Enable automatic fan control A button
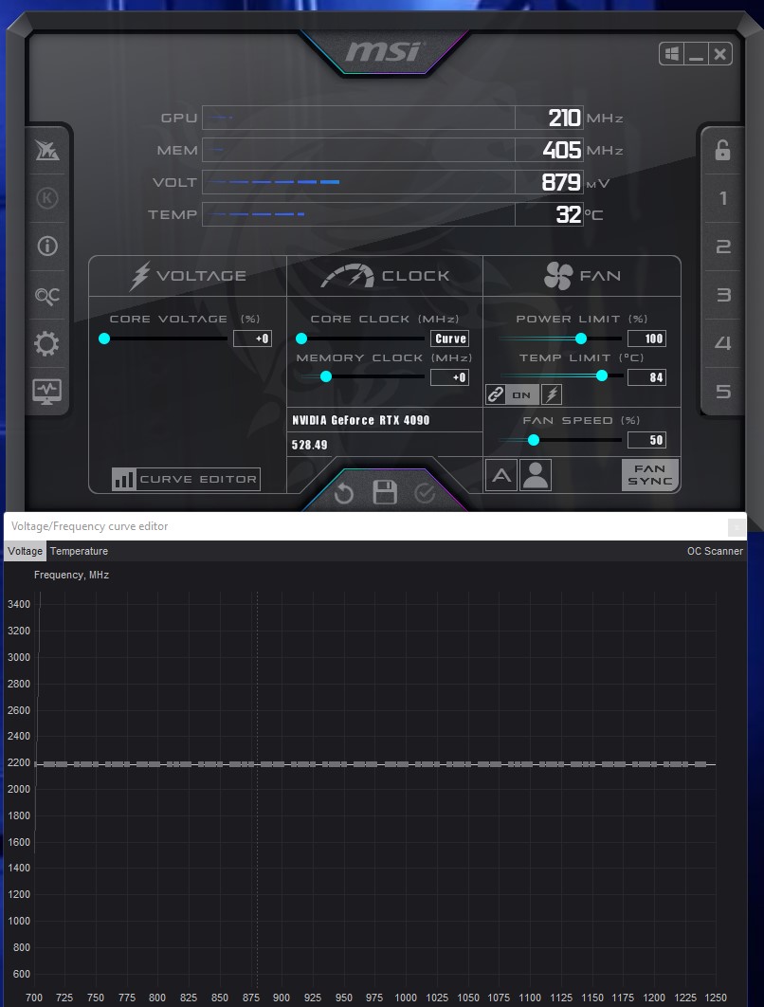764x1007 pixels. click(x=501, y=475)
